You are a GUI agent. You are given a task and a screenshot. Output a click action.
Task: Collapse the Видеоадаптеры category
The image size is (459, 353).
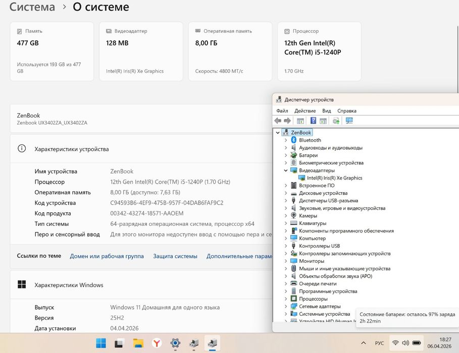286,170
